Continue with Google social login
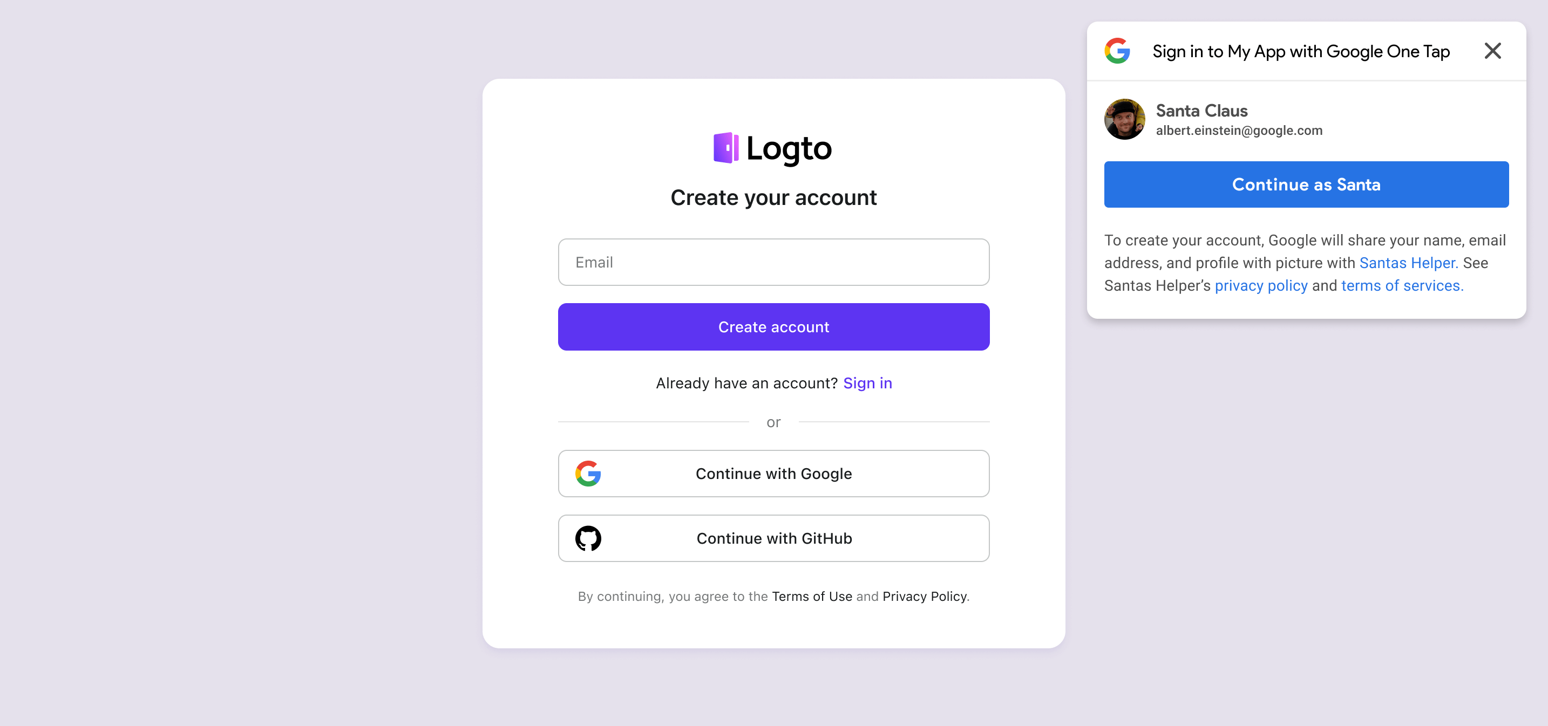The image size is (1548, 726). tap(774, 474)
